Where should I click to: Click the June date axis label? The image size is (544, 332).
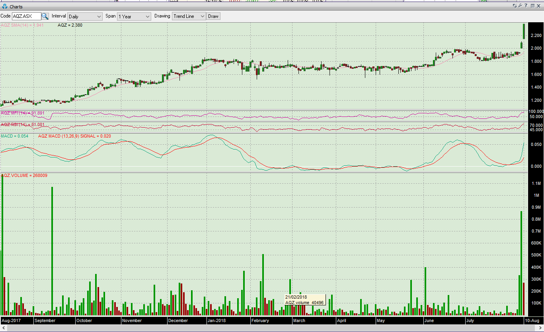pos(429,320)
